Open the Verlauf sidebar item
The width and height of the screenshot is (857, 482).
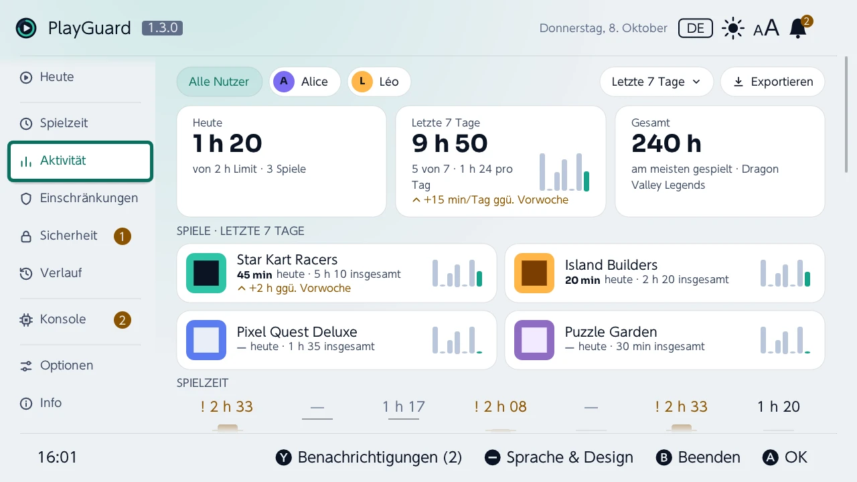click(x=80, y=273)
